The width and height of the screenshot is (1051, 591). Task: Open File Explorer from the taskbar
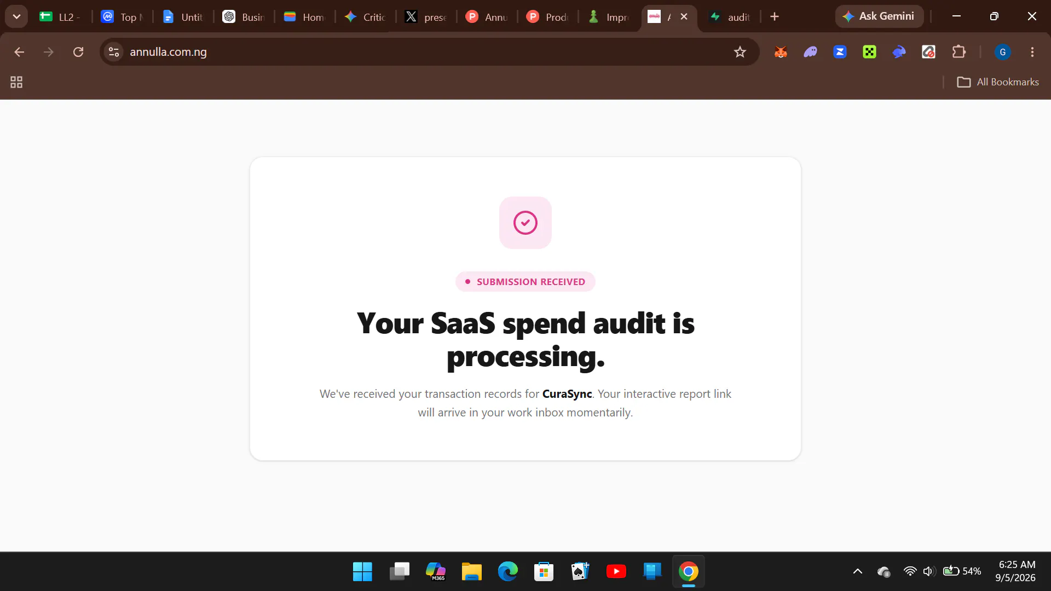(471, 572)
